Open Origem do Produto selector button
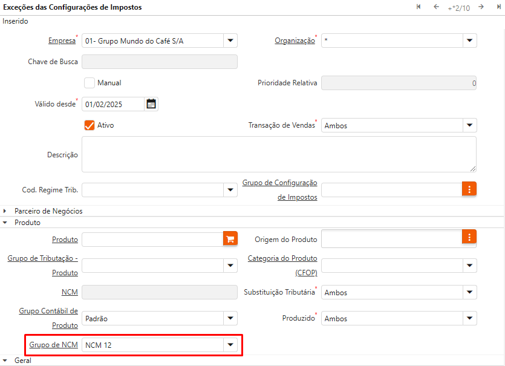The image size is (505, 366). tap(469, 237)
